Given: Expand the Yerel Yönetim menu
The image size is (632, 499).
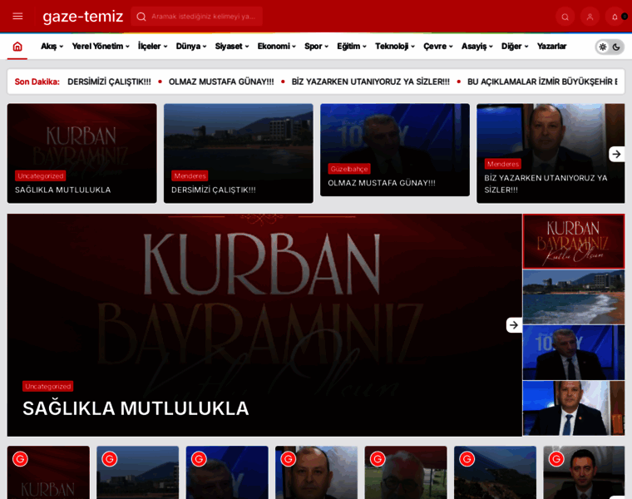Looking at the screenshot, I should (101, 47).
